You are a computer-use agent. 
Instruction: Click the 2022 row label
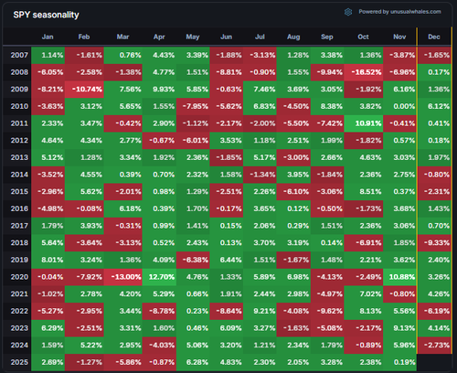(19, 311)
